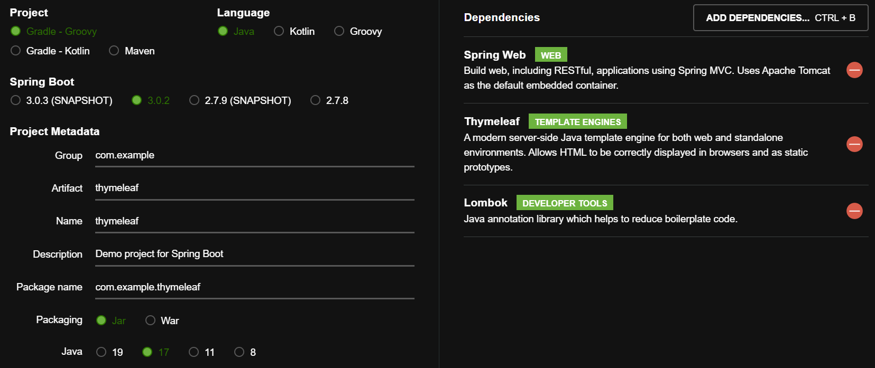Remove the Thymeleaf dependency
The height and width of the screenshot is (368, 875).
854,144
